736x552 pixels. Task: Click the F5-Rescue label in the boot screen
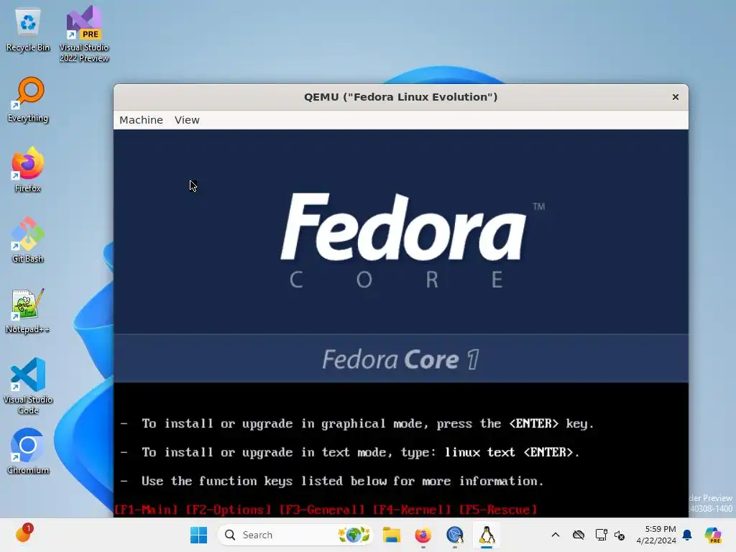click(x=498, y=510)
